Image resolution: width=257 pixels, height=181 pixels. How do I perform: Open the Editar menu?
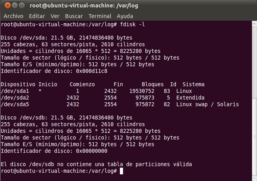pyautogui.click(x=37, y=16)
